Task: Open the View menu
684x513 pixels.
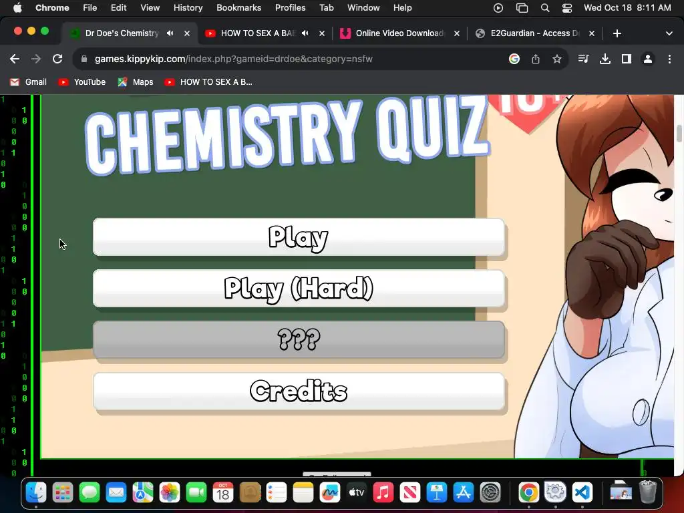Action: point(150,8)
